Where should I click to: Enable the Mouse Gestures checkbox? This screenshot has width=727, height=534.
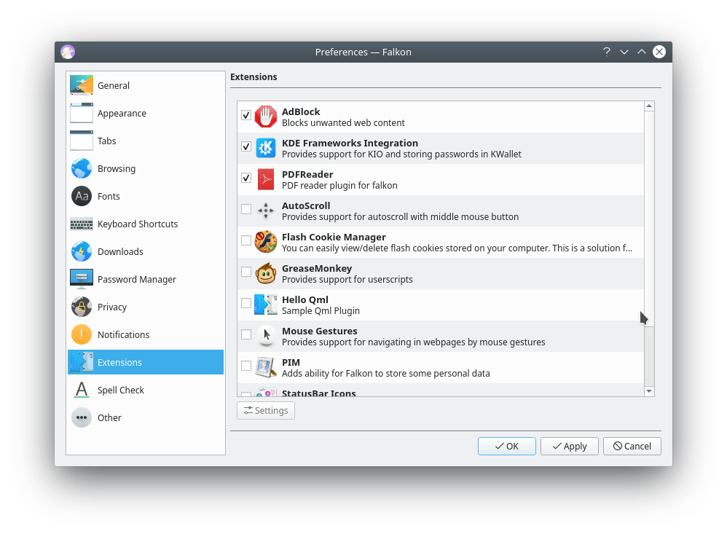246,334
